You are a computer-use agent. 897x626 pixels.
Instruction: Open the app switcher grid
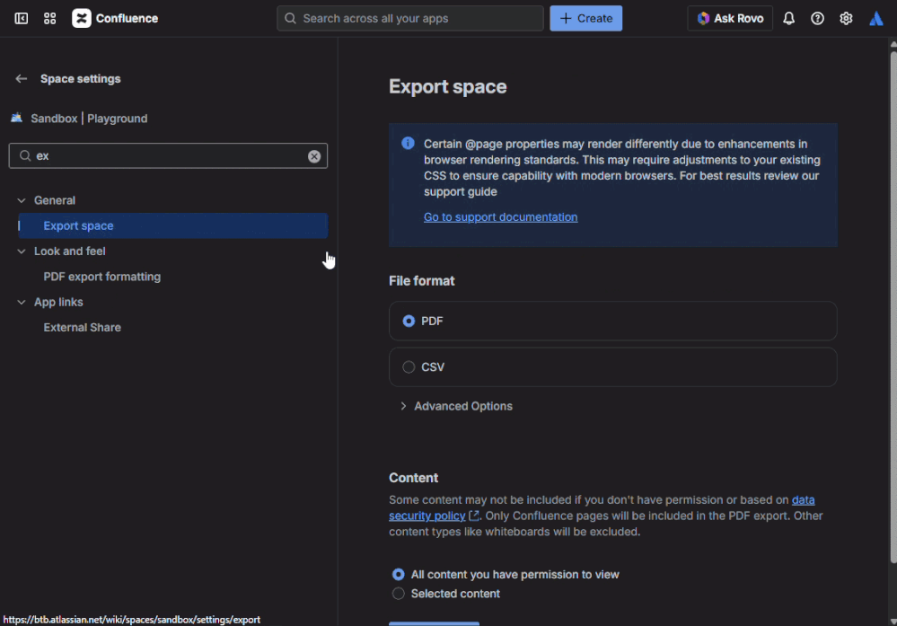tap(49, 18)
